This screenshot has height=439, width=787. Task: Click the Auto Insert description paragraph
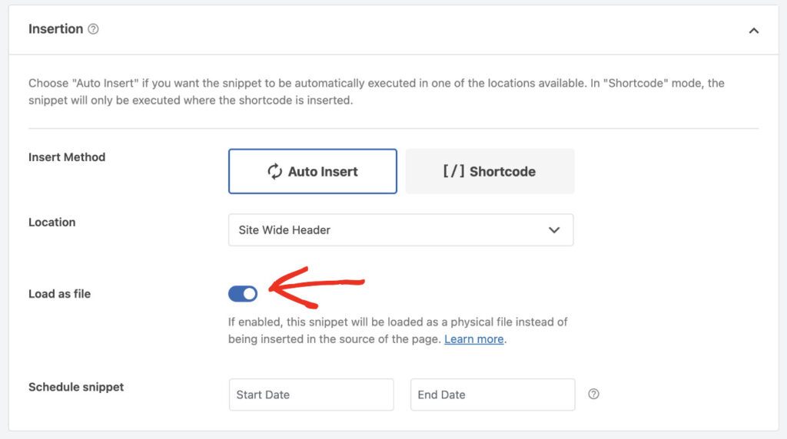click(377, 91)
